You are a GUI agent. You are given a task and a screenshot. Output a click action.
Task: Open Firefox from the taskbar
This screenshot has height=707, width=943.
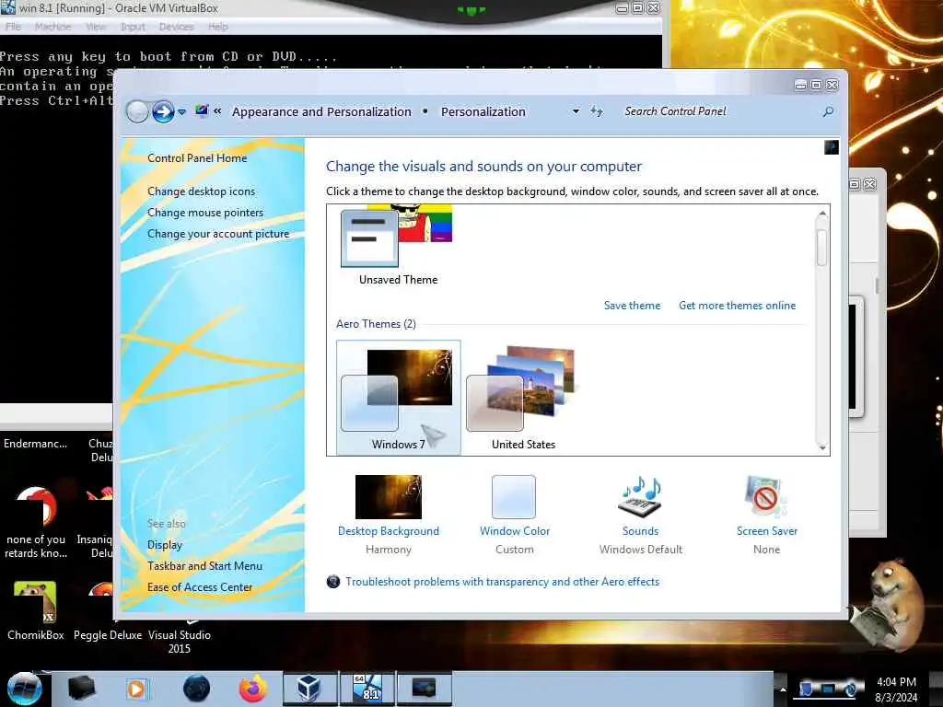[253, 689]
